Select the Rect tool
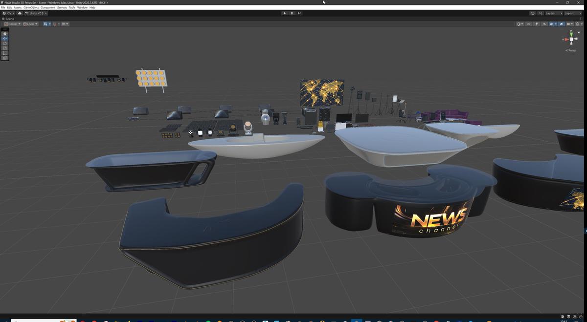 pyautogui.click(x=5, y=53)
